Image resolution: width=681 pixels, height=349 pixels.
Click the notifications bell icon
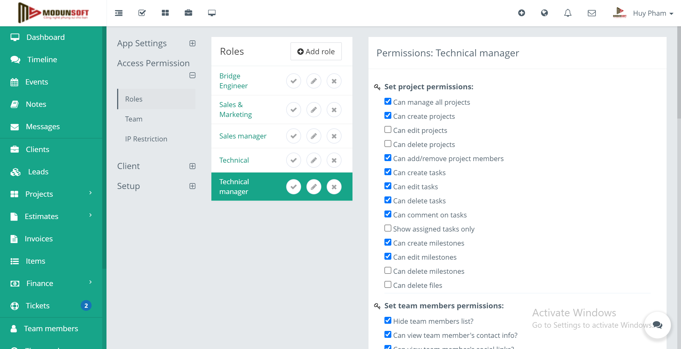click(568, 12)
